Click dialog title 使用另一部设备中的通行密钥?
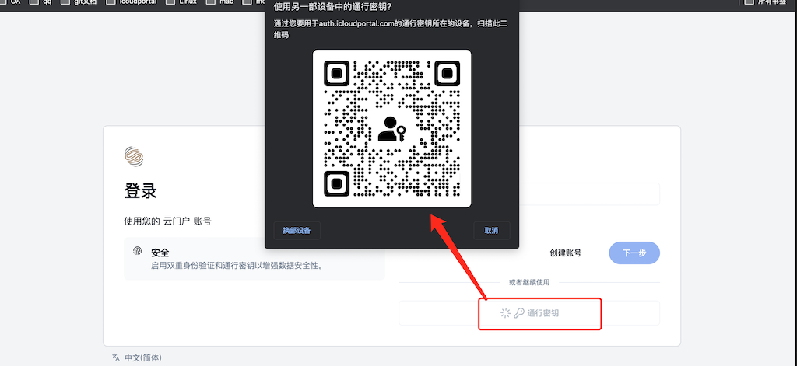The height and width of the screenshot is (366, 797). [x=332, y=7]
